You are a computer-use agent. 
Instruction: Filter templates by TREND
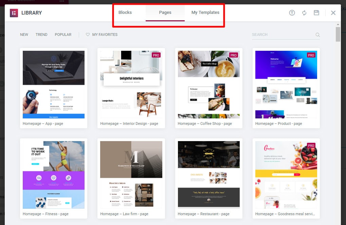41,35
